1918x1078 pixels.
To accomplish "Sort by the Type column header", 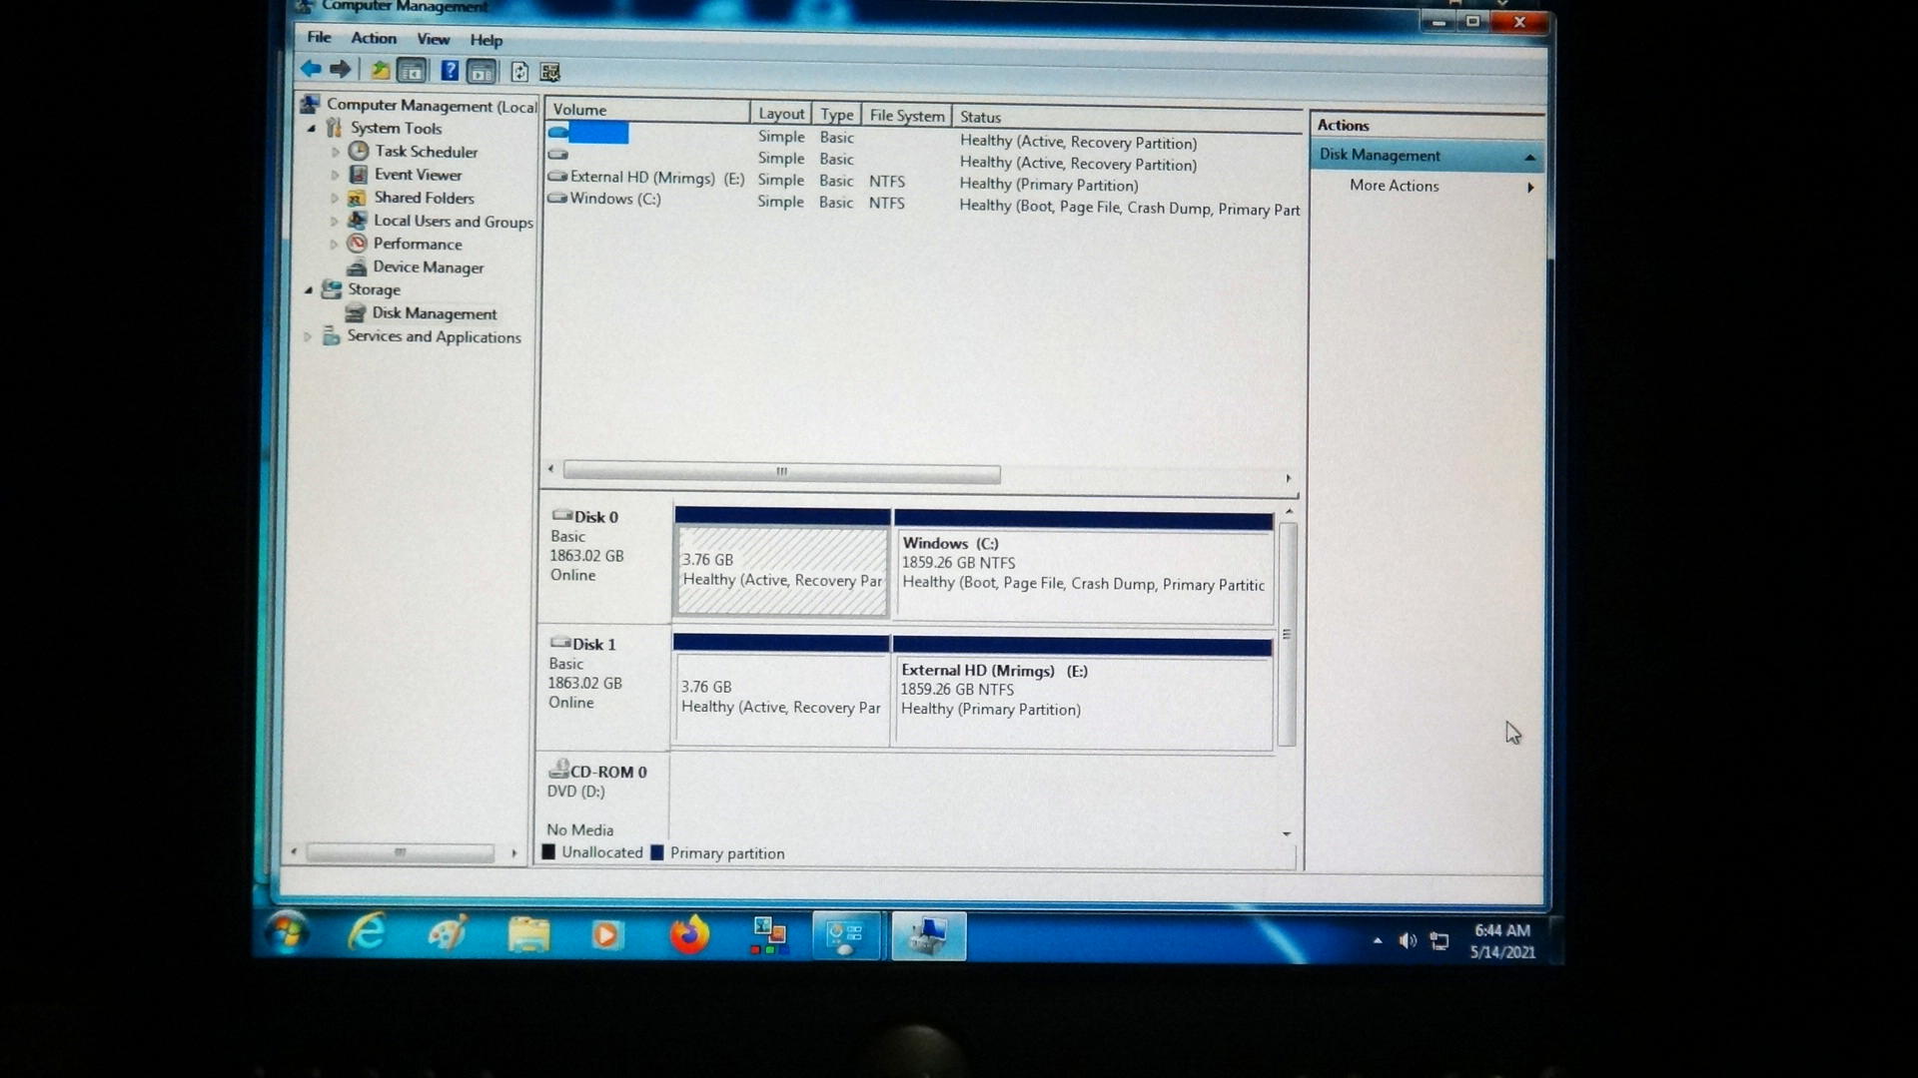I will (x=837, y=115).
